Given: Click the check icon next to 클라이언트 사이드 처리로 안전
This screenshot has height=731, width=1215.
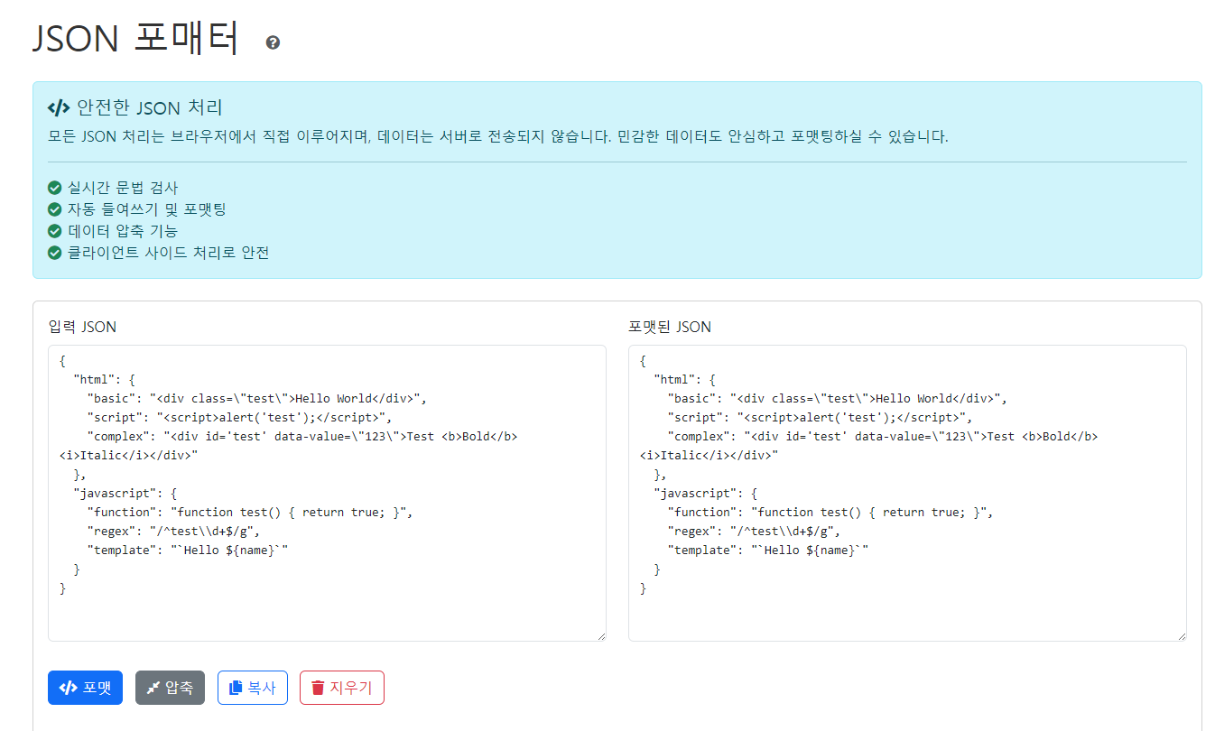Looking at the screenshot, I should click(54, 253).
